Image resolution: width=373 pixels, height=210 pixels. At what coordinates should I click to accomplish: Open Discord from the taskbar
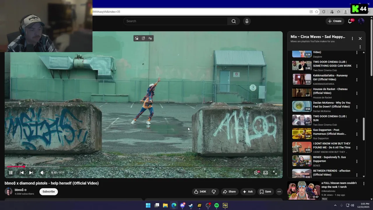click(182, 205)
